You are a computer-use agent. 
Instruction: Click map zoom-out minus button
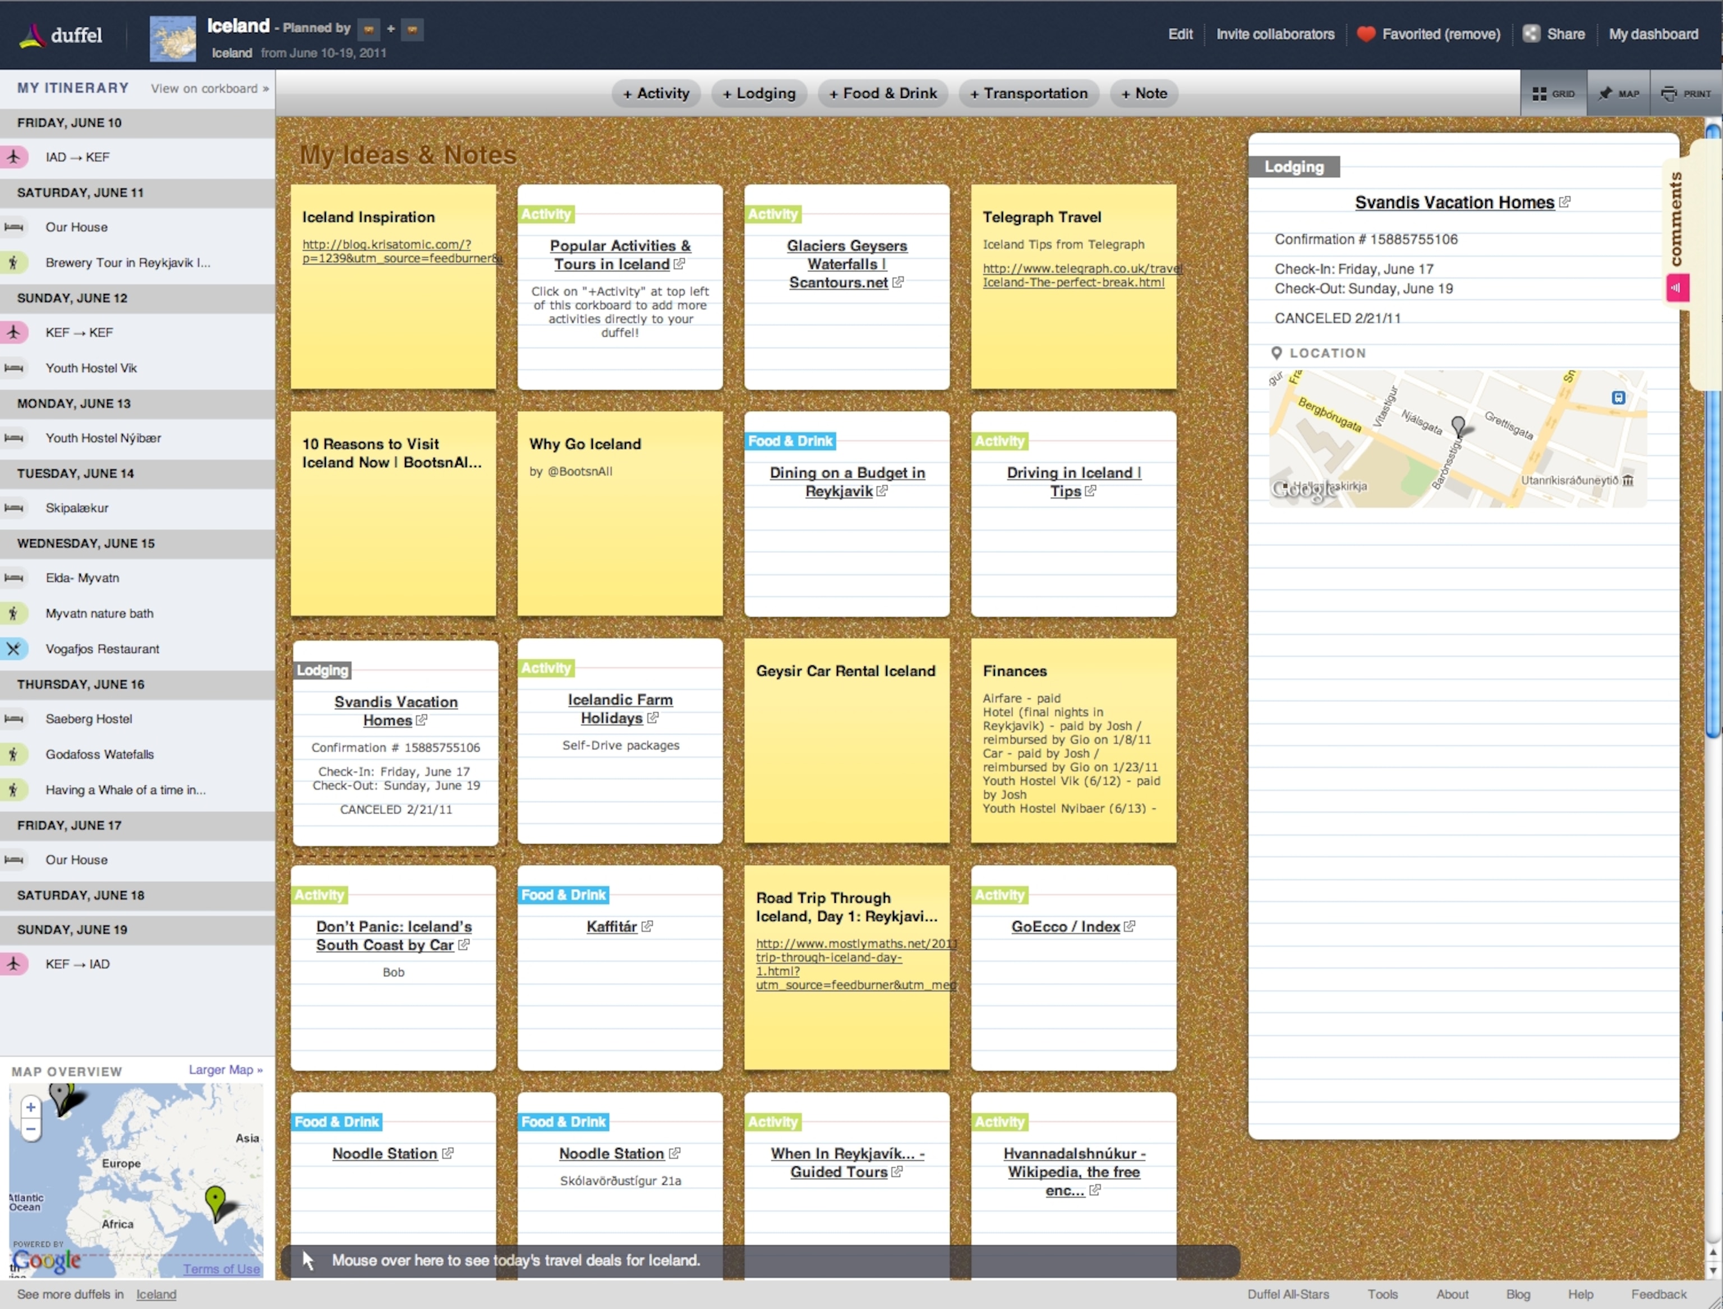tap(30, 1129)
